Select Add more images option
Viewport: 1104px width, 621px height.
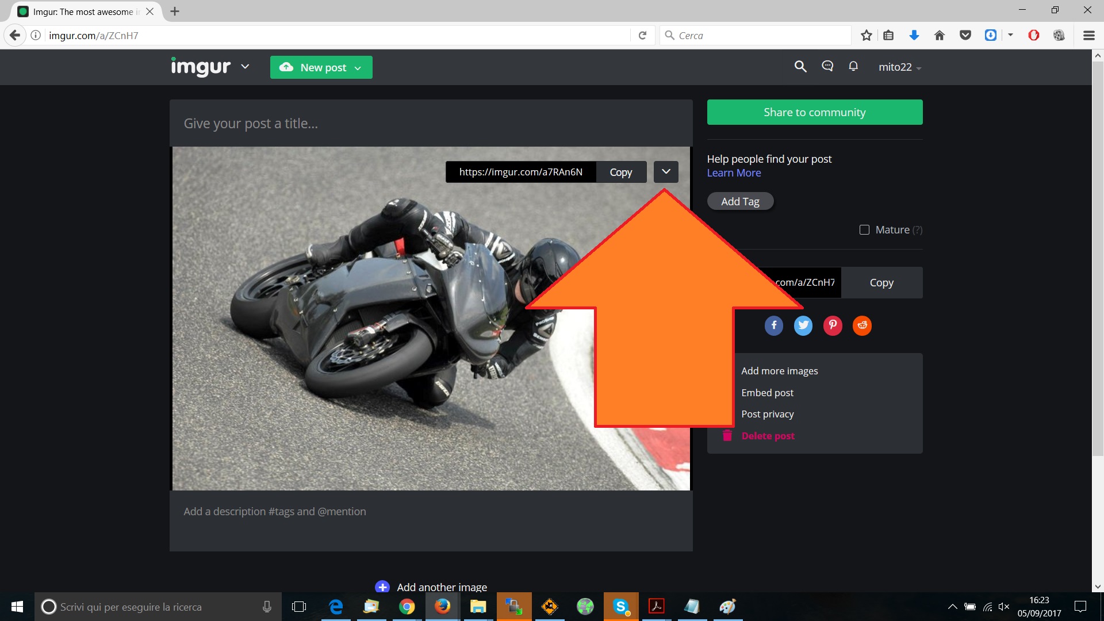click(779, 371)
